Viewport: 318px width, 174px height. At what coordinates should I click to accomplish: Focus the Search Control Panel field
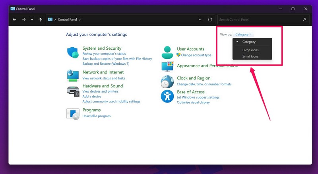pyautogui.click(x=260, y=19)
